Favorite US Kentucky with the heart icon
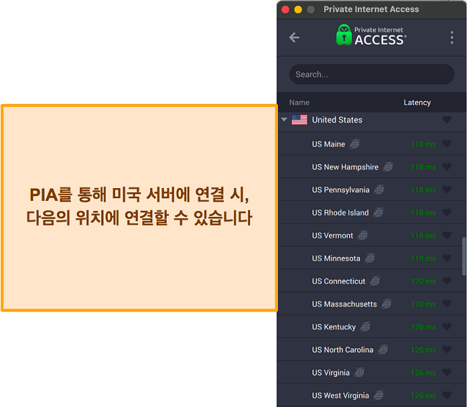467x407 pixels. (x=447, y=327)
